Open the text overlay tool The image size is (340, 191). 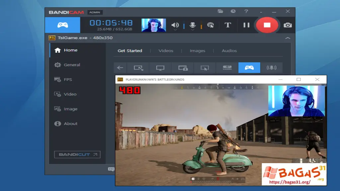(x=228, y=25)
